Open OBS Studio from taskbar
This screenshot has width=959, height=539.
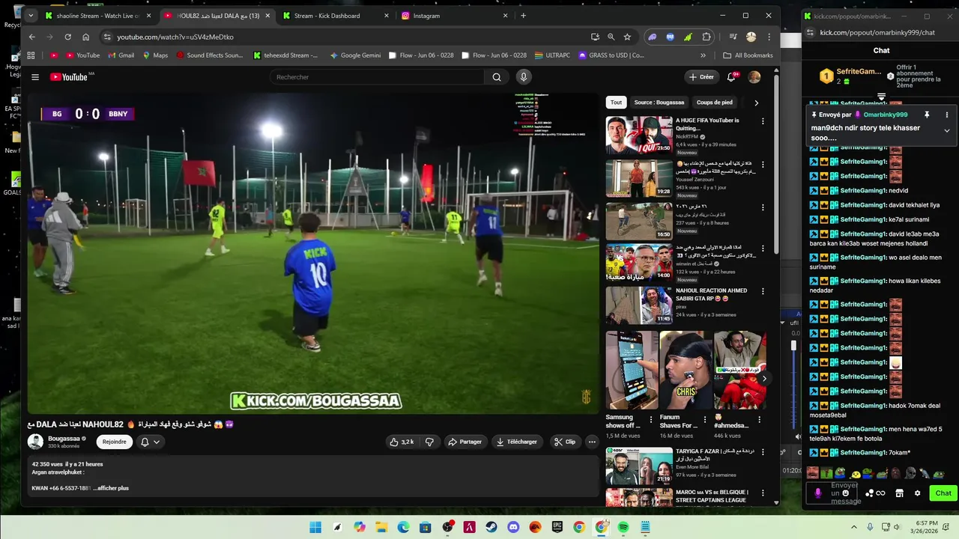pyautogui.click(x=447, y=527)
